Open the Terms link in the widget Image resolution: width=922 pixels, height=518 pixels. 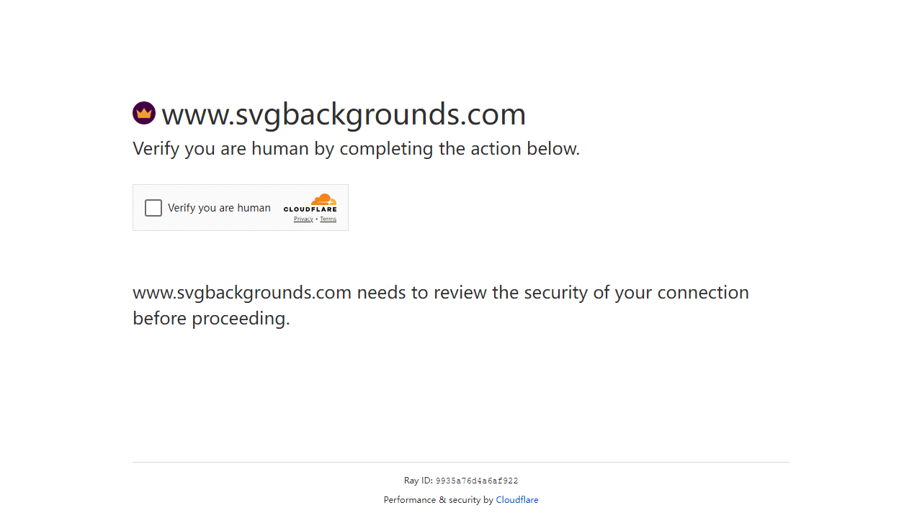328,219
